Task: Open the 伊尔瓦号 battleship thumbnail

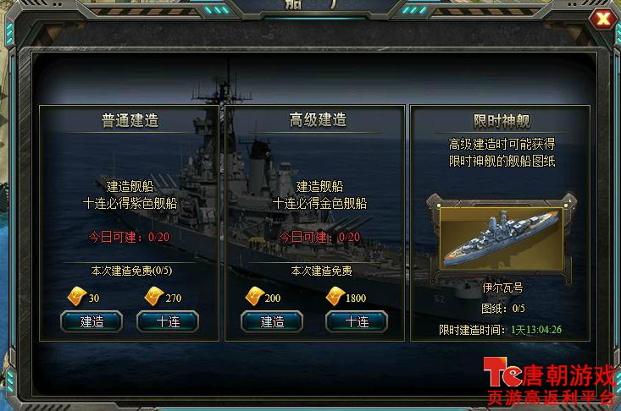Action: pos(502,238)
